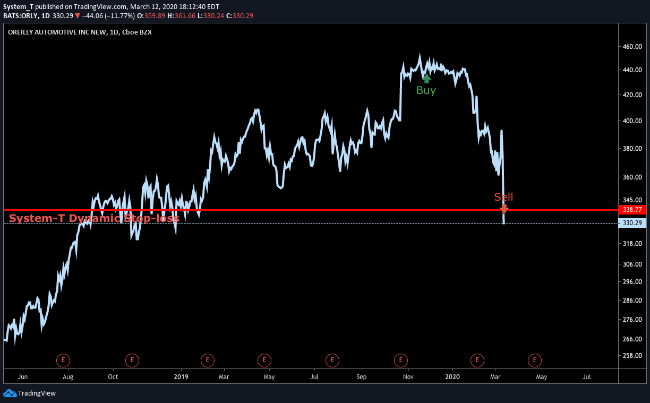Click the 440.00 price axis label
The width and height of the screenshot is (650, 403).
(x=632, y=70)
